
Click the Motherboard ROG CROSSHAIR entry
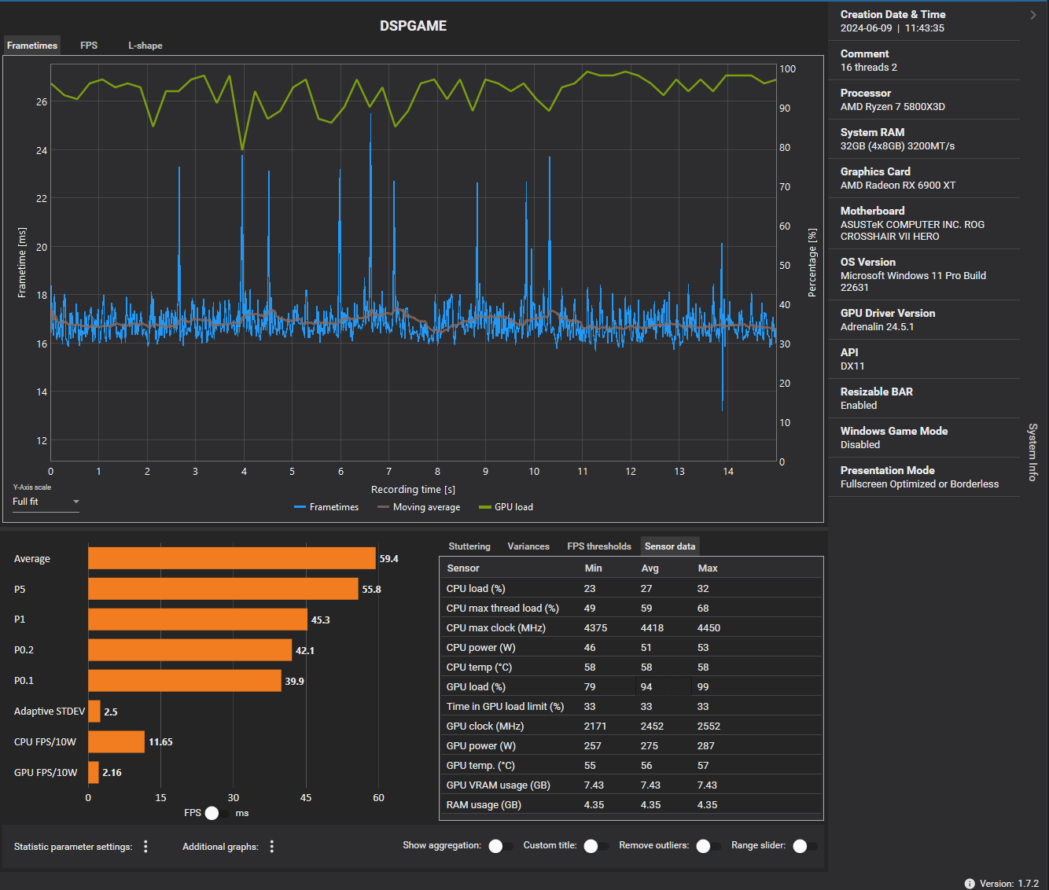924,223
